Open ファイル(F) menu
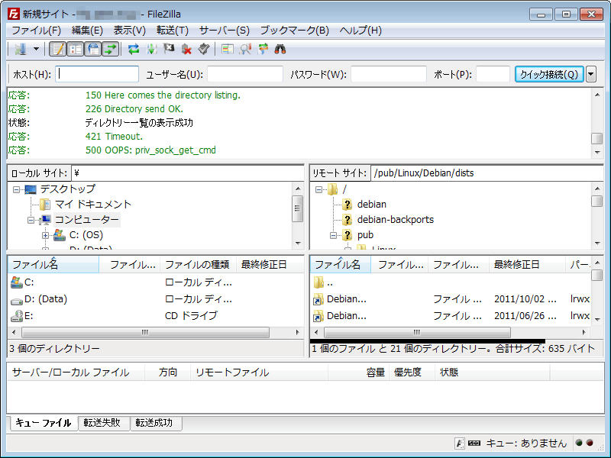 (36, 31)
